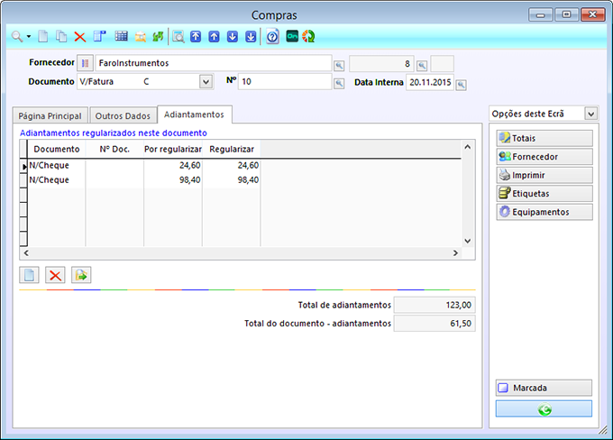The width and height of the screenshot is (613, 440).
Task: Click the Nº document number field
Action: click(x=285, y=81)
